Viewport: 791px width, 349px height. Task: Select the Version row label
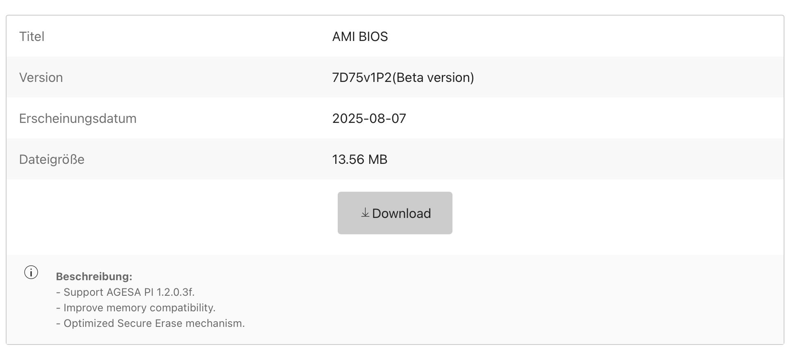(41, 77)
